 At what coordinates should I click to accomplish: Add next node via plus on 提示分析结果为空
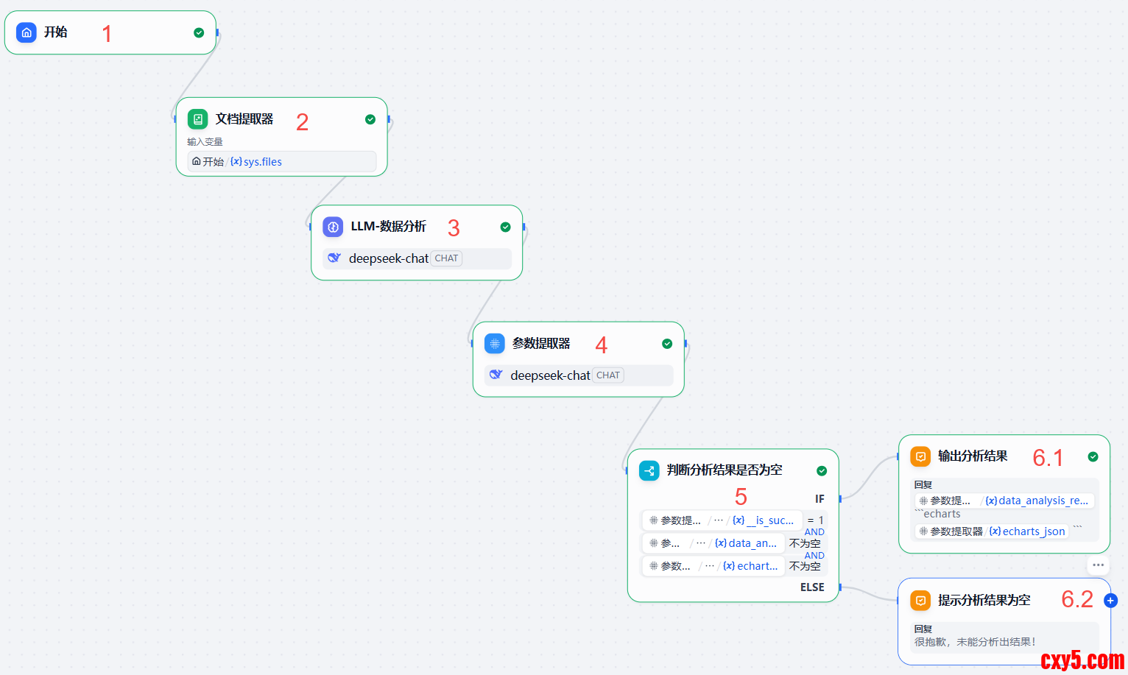[x=1111, y=601]
